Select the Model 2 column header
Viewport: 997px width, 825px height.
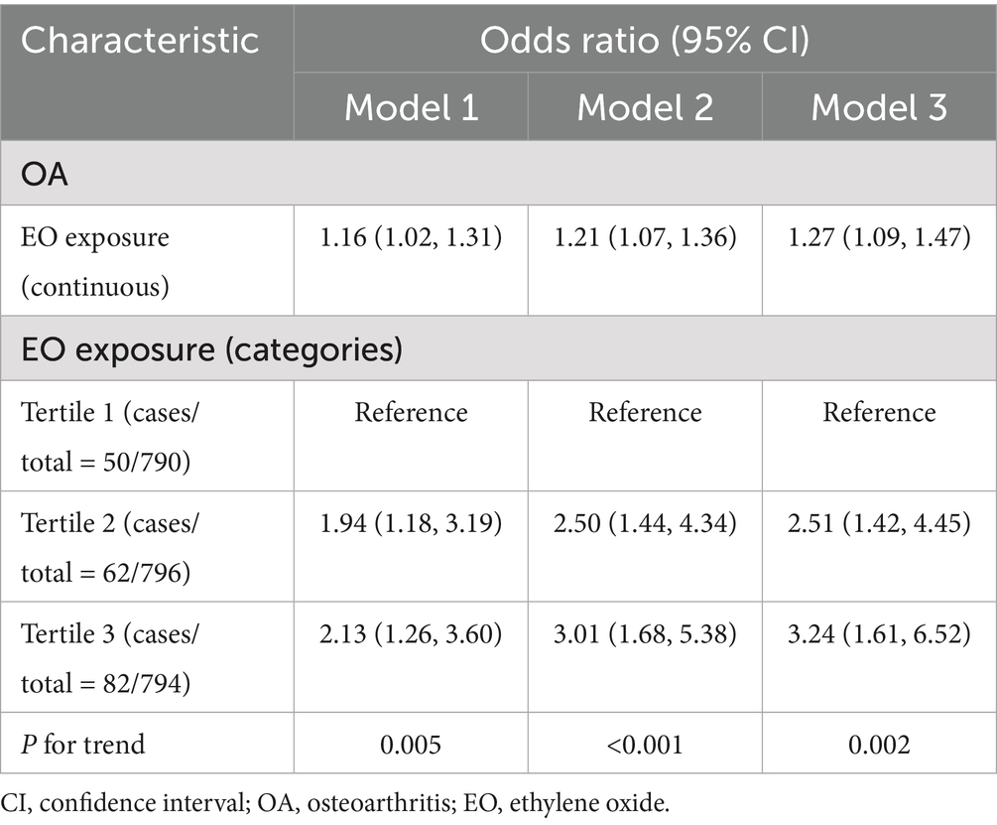pyautogui.click(x=645, y=108)
